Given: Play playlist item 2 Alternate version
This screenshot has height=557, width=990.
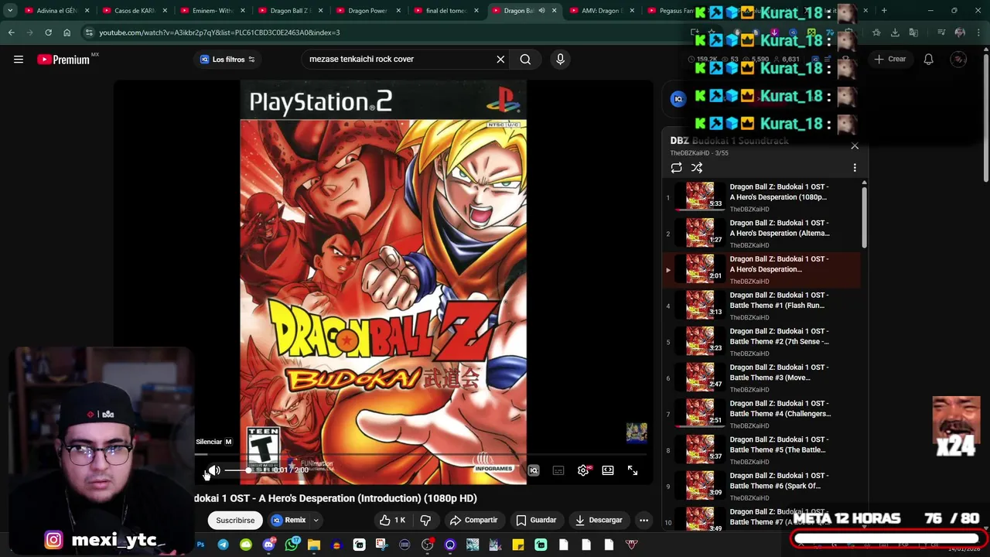Looking at the screenshot, I should 763,234.
